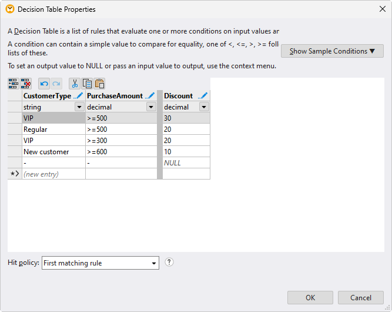
Task: Click the insert row toolbar icon
Action: (x=13, y=84)
